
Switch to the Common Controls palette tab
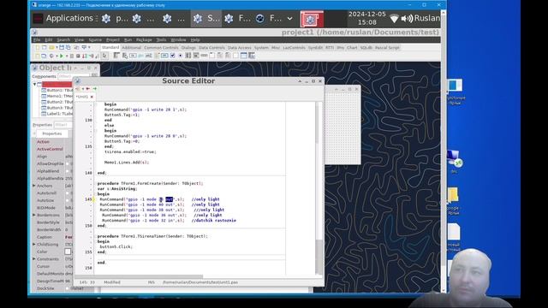(161, 48)
